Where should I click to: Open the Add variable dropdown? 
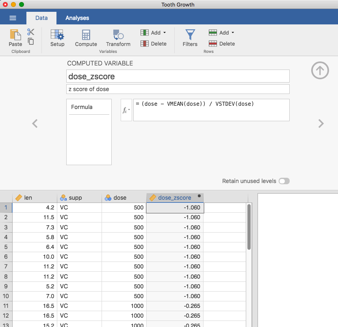click(x=153, y=33)
